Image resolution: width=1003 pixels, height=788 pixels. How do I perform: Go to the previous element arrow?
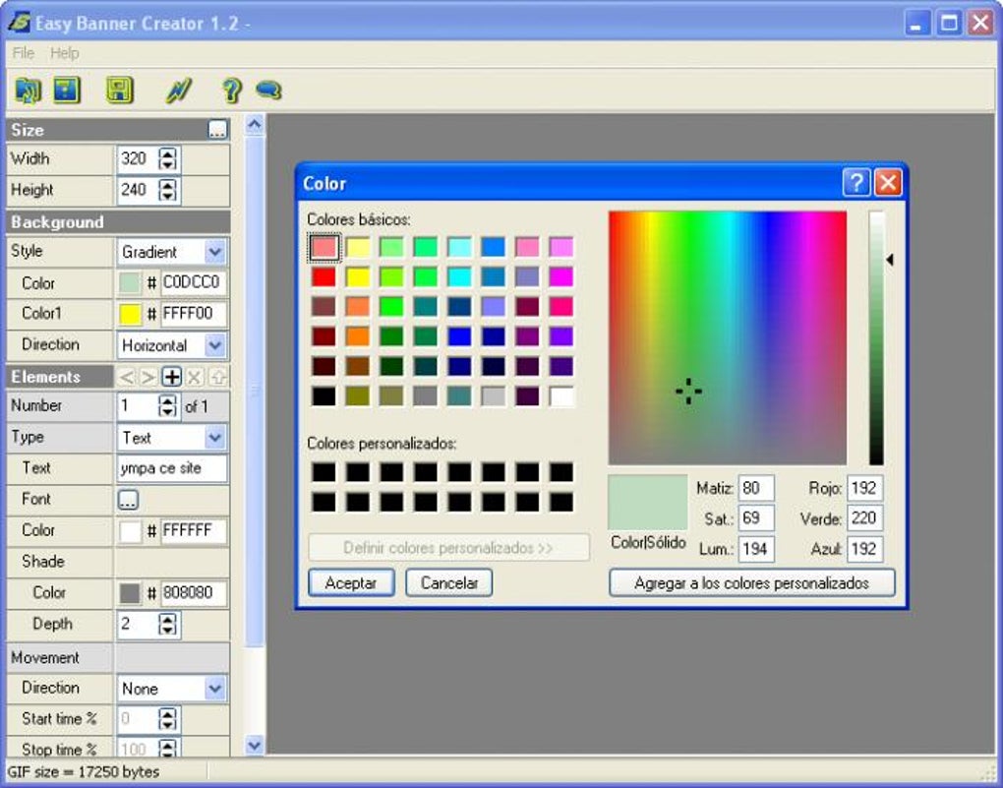pyautogui.click(x=126, y=377)
